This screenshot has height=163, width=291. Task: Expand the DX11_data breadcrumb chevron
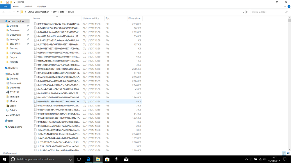point(66,12)
